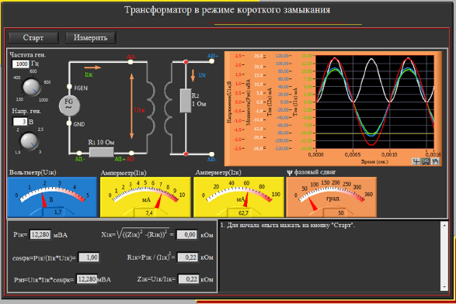Click the AI0+ terminal node
The height and width of the screenshot is (304, 456).
point(212,61)
